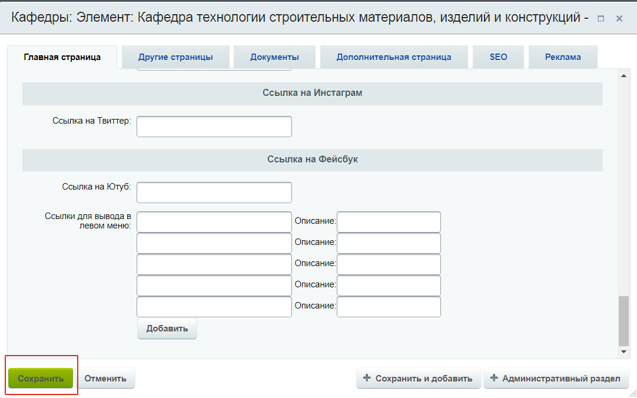Viewport: 637px width, 398px height.
Task: Click the Ссылка на Ютуб input
Action: click(214, 192)
